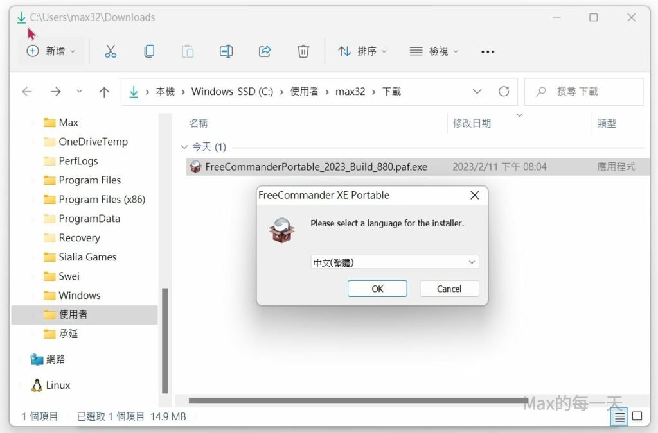Select the Program Files (x86) folder
Viewport: 658px width, 433px height.
(x=102, y=200)
